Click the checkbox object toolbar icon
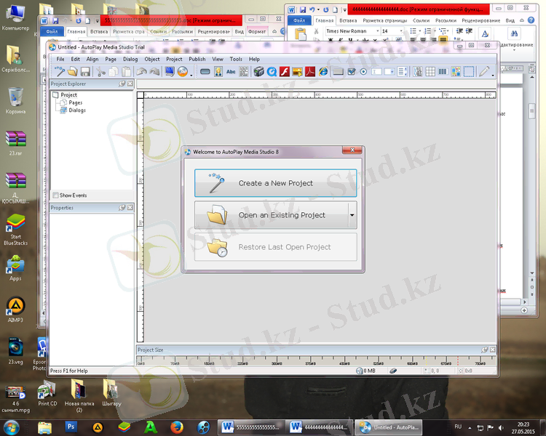This screenshot has height=436, width=546. (351, 72)
